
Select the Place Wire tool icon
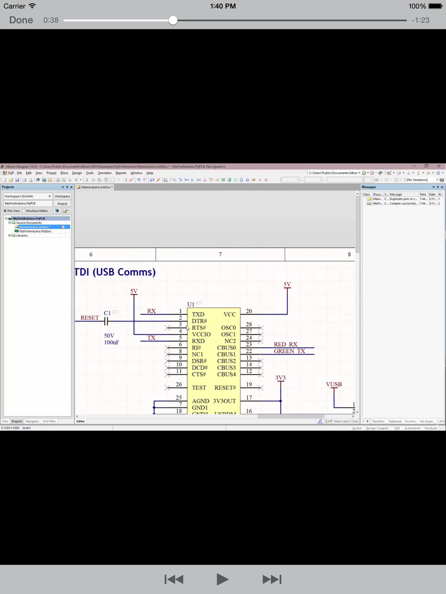(174, 180)
